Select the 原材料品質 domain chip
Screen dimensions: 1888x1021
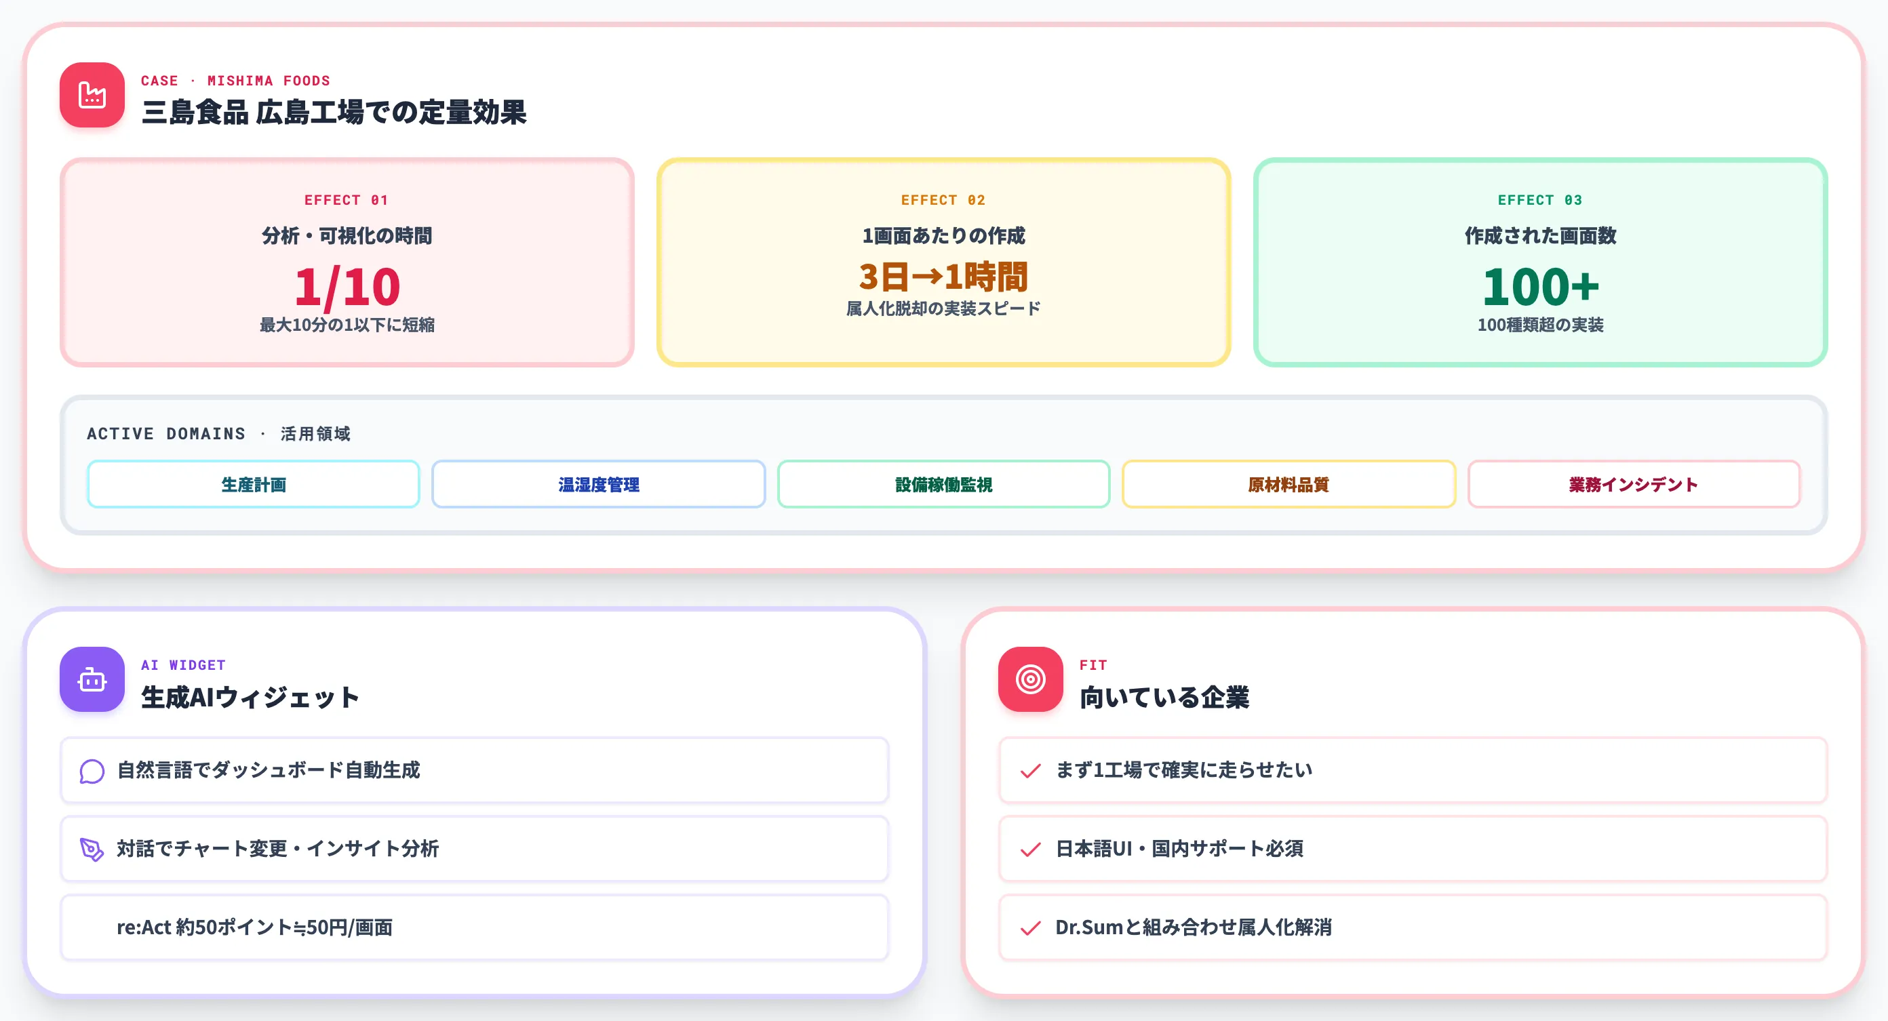point(1289,485)
